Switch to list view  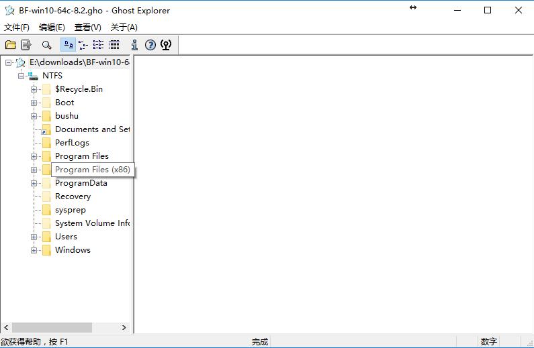99,45
